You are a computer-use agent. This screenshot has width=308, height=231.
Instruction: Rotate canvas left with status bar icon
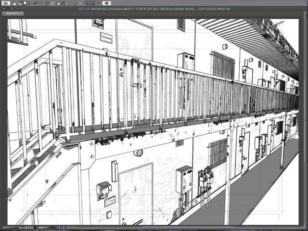(61, 228)
